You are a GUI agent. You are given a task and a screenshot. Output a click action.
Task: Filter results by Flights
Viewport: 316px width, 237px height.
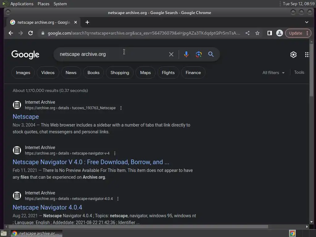click(x=168, y=73)
